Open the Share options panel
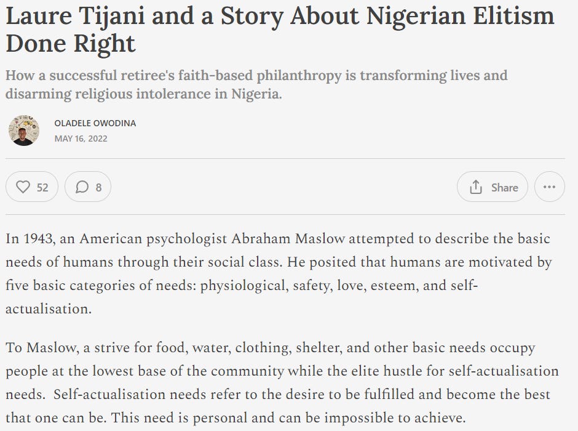578x431 pixels. click(492, 187)
